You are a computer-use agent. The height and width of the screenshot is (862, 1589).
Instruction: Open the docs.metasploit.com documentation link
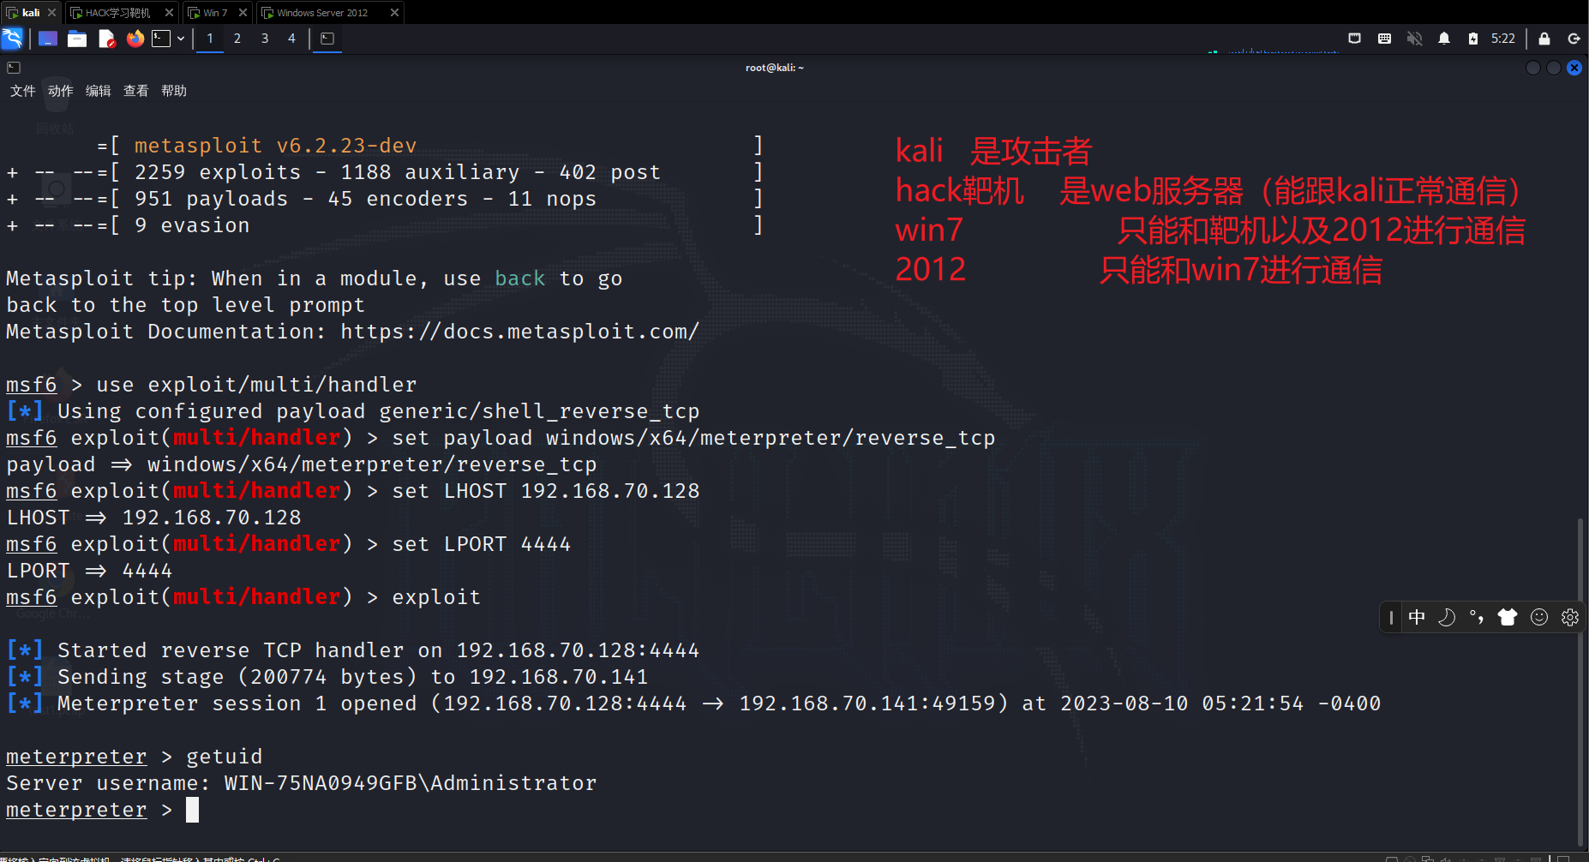tap(519, 331)
